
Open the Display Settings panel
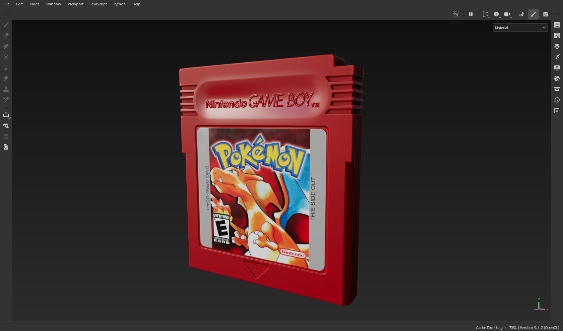pyautogui.click(x=557, y=68)
